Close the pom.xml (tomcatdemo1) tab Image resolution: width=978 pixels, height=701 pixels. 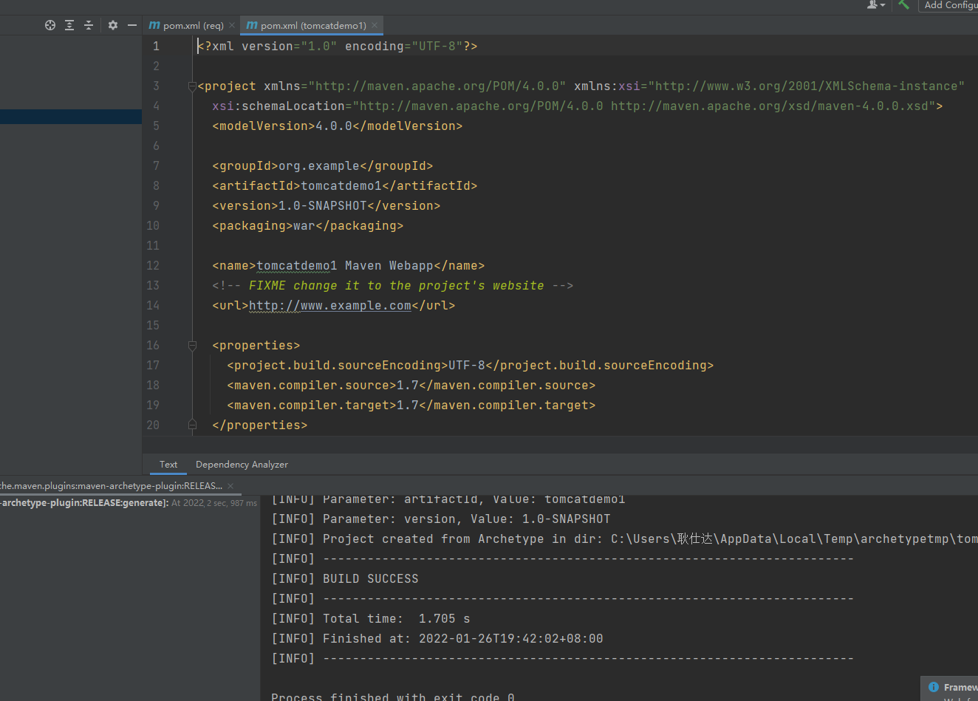pyautogui.click(x=375, y=25)
